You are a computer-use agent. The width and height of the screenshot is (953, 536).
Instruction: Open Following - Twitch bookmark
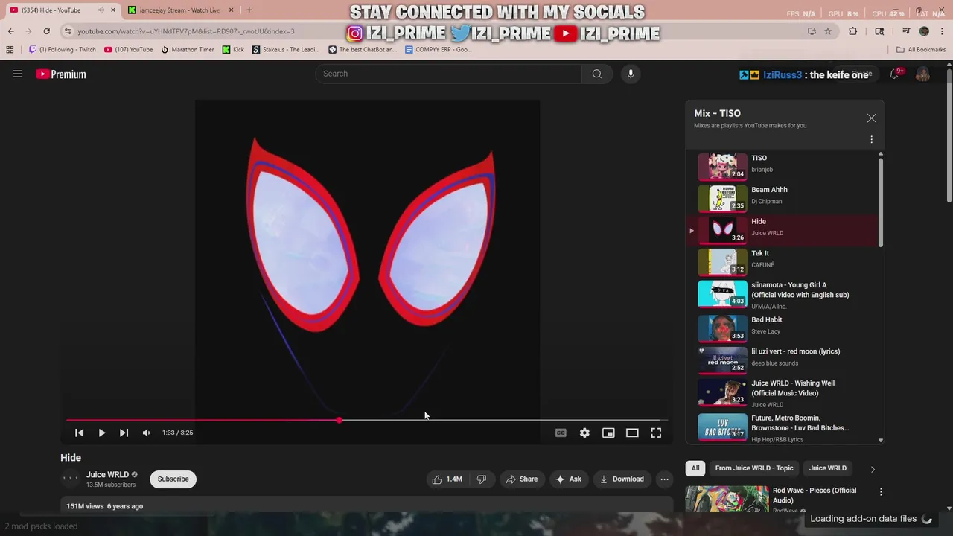pyautogui.click(x=63, y=50)
